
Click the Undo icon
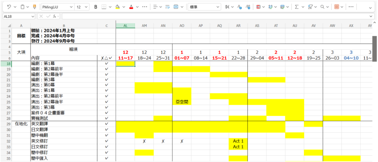pos(9,7)
